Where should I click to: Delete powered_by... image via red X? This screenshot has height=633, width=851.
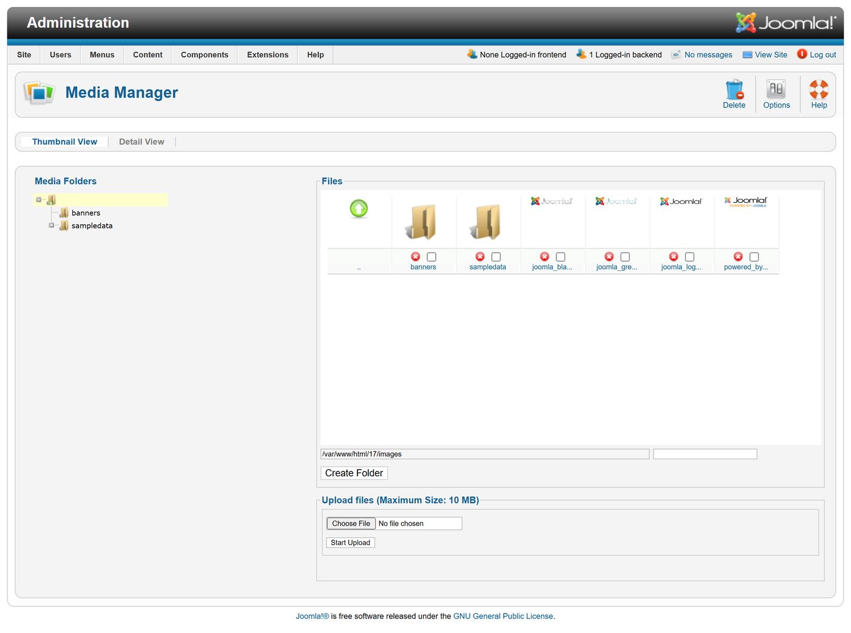tap(738, 257)
